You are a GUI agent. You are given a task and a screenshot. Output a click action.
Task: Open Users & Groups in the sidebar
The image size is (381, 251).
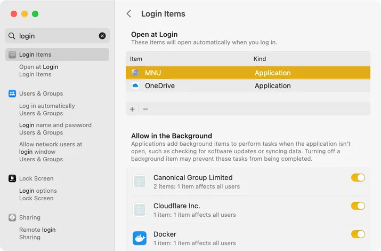[x=41, y=93]
